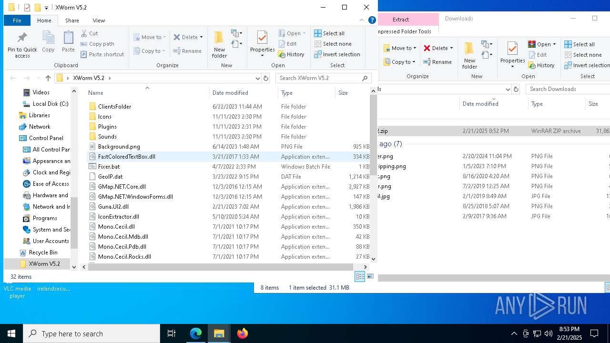The width and height of the screenshot is (610, 343).
Task: Switch to the View ribbon tab
Action: (99, 20)
